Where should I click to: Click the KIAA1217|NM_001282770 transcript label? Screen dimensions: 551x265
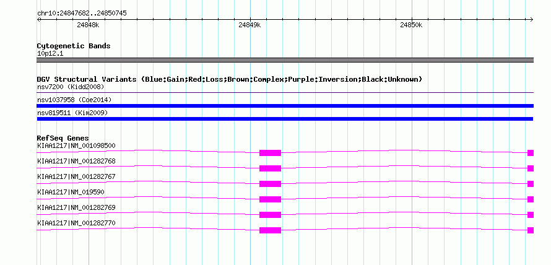(76, 223)
